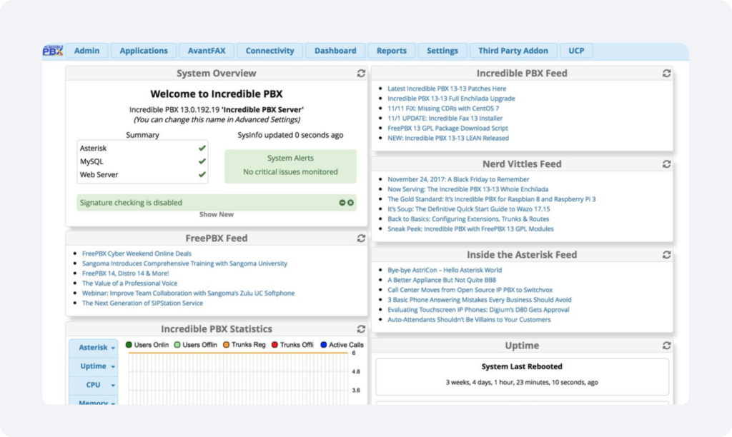The width and height of the screenshot is (732, 437).
Task: Open Sneak Peek FreePBX 13 GPL Modules link
Action: point(470,229)
